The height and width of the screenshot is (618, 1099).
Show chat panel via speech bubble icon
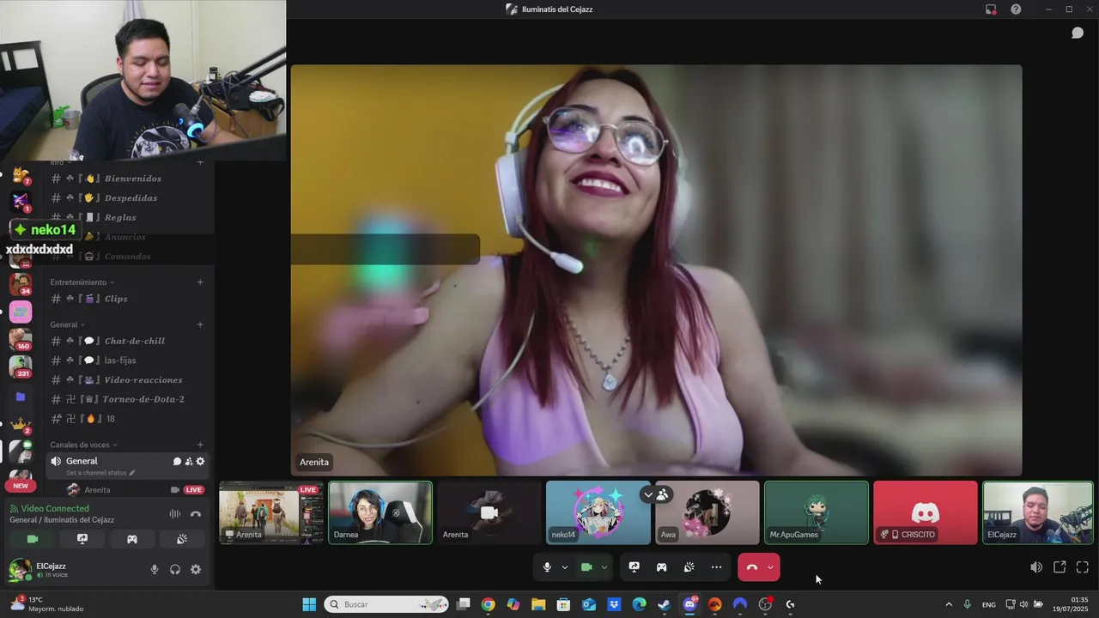click(x=1078, y=33)
